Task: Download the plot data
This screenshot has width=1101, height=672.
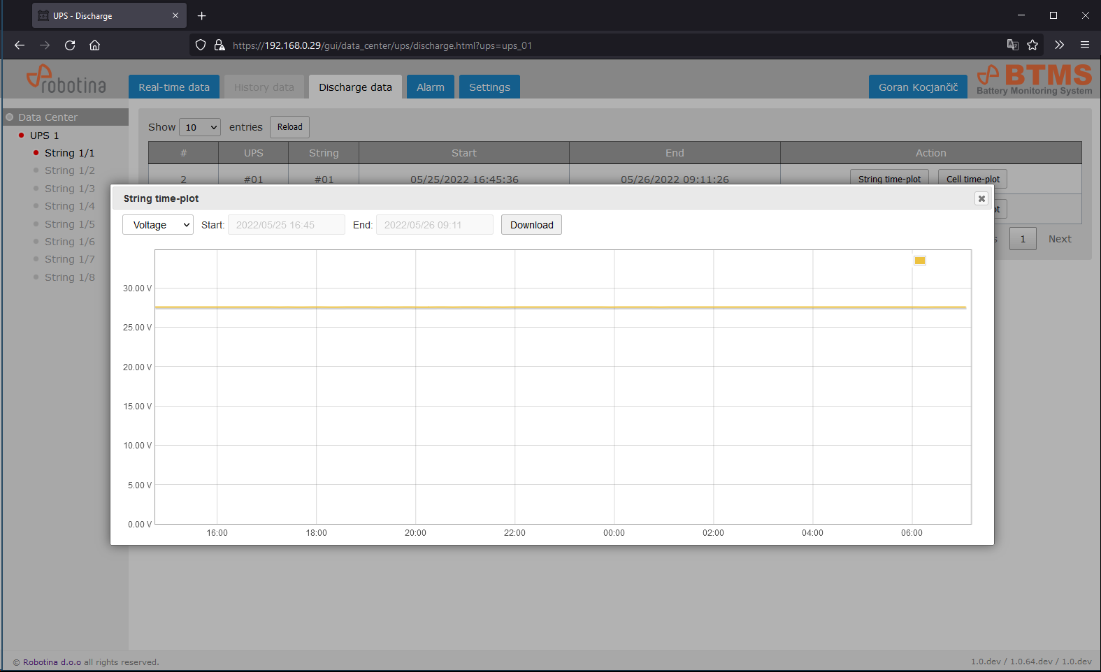Action: coord(531,225)
